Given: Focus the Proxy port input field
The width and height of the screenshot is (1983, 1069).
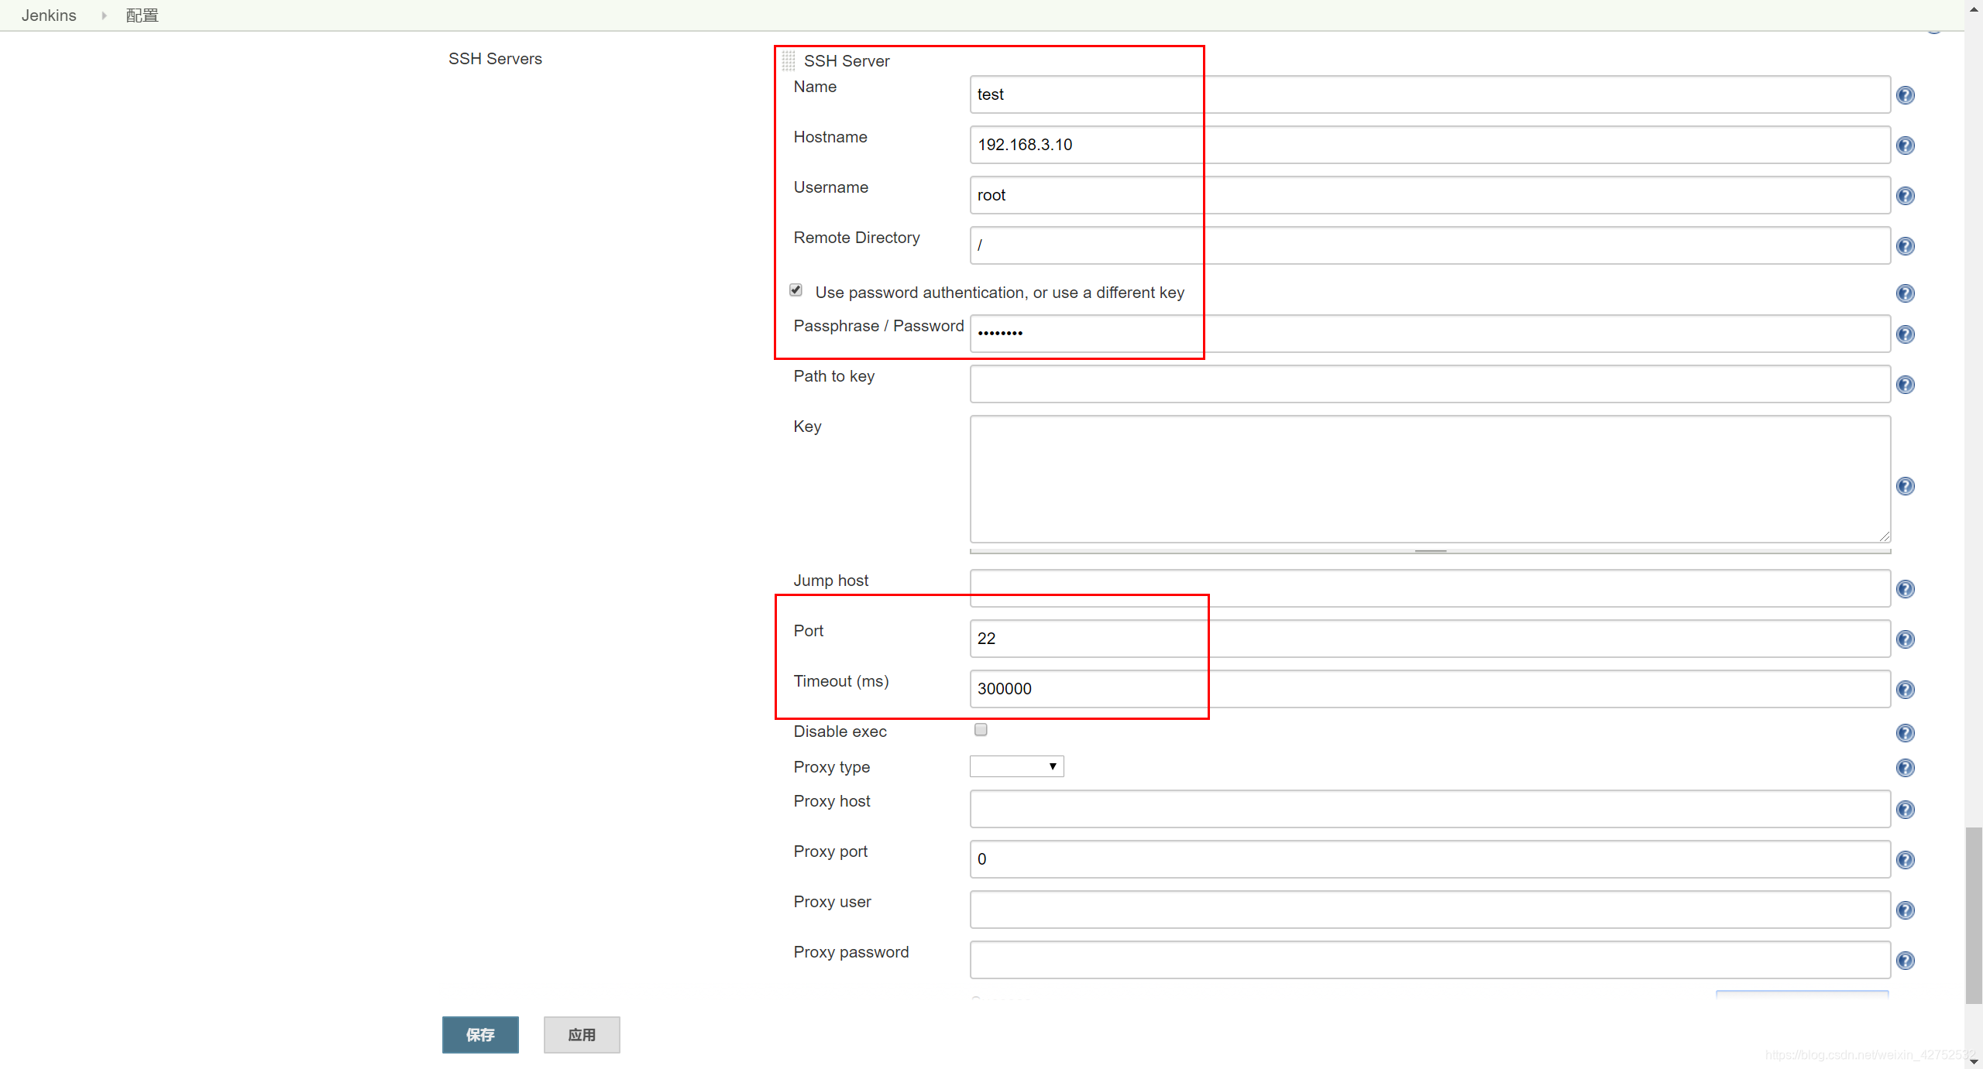Looking at the screenshot, I should tap(1430, 859).
